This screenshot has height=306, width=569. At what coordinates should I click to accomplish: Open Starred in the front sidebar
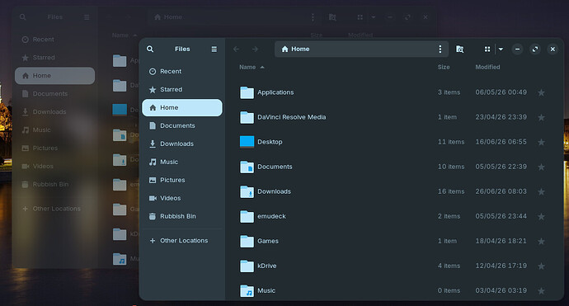coord(182,89)
